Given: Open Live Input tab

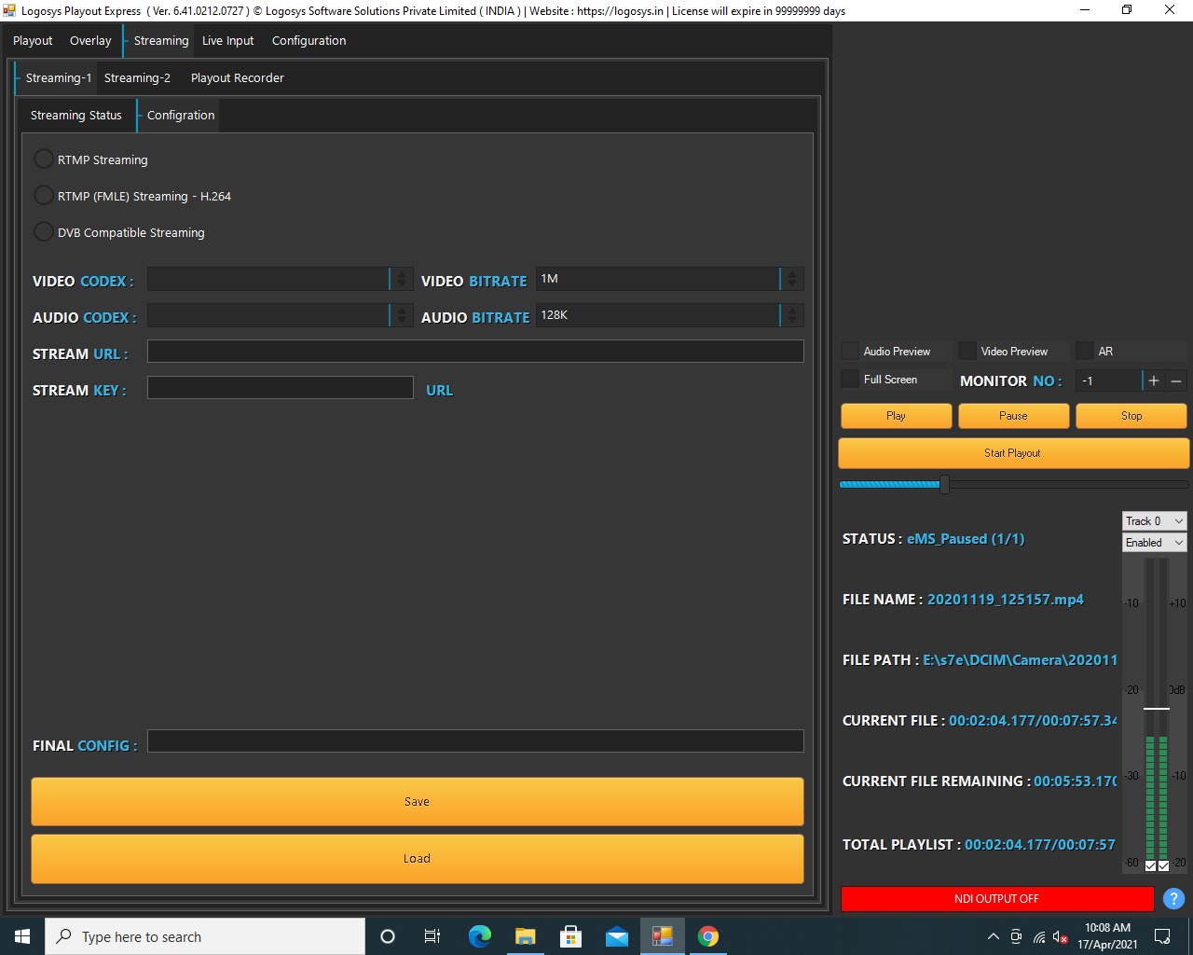Looking at the screenshot, I should (227, 40).
